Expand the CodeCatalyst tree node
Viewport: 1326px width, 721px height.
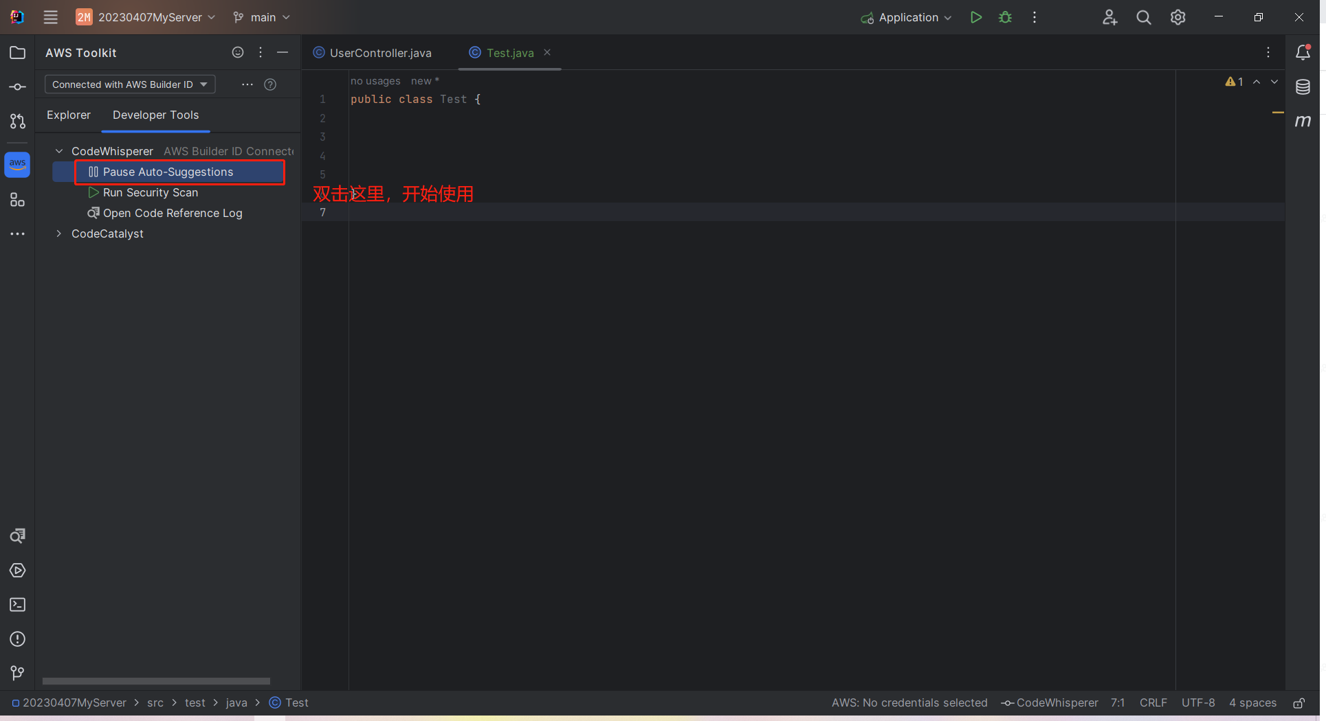click(59, 233)
